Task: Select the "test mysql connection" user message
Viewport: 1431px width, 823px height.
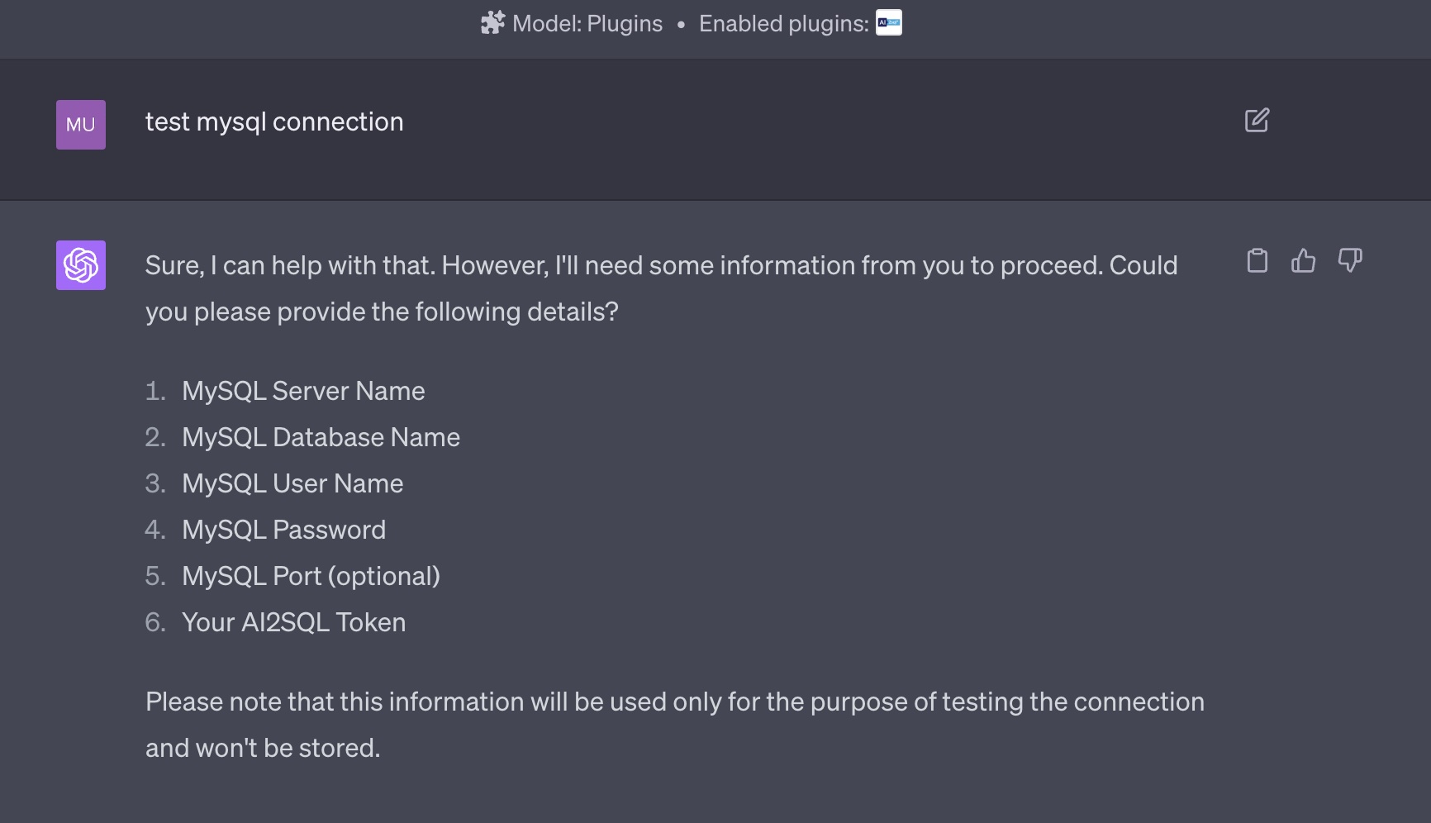Action: tap(274, 121)
